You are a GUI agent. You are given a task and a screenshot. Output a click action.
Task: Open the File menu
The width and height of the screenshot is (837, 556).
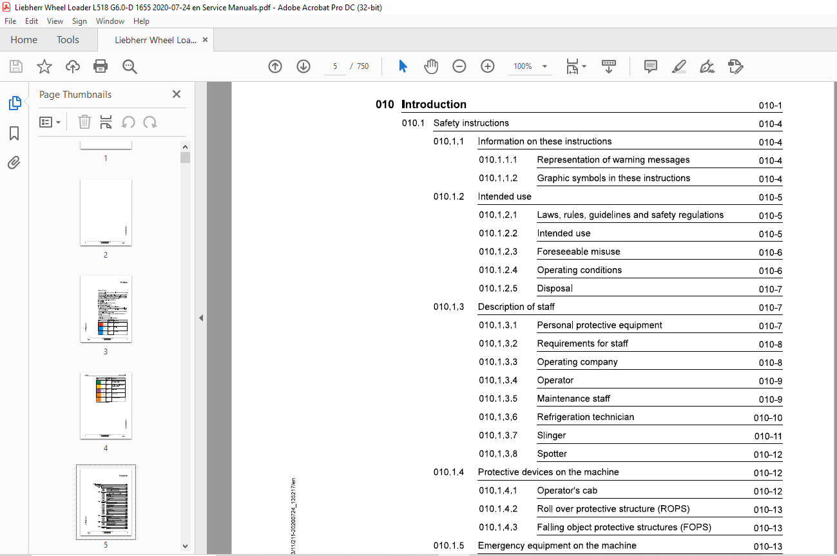[x=10, y=21]
